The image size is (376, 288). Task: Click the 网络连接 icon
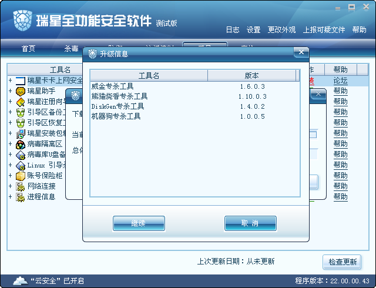[x=21, y=186]
